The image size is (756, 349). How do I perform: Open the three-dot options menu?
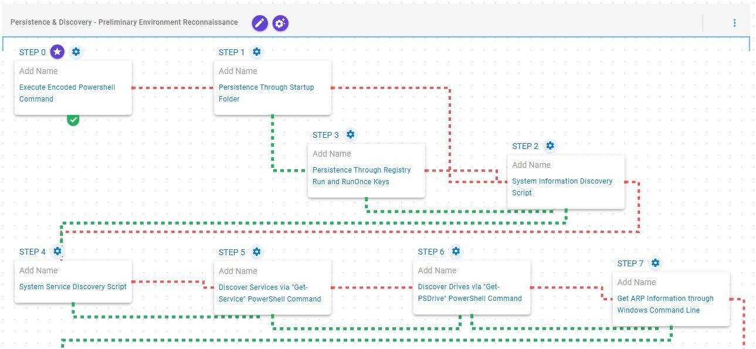(x=734, y=23)
